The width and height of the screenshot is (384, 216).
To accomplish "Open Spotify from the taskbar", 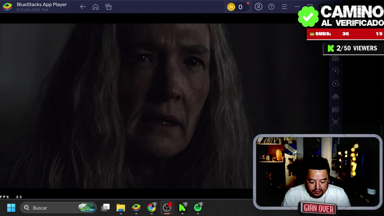I will coord(198,207).
